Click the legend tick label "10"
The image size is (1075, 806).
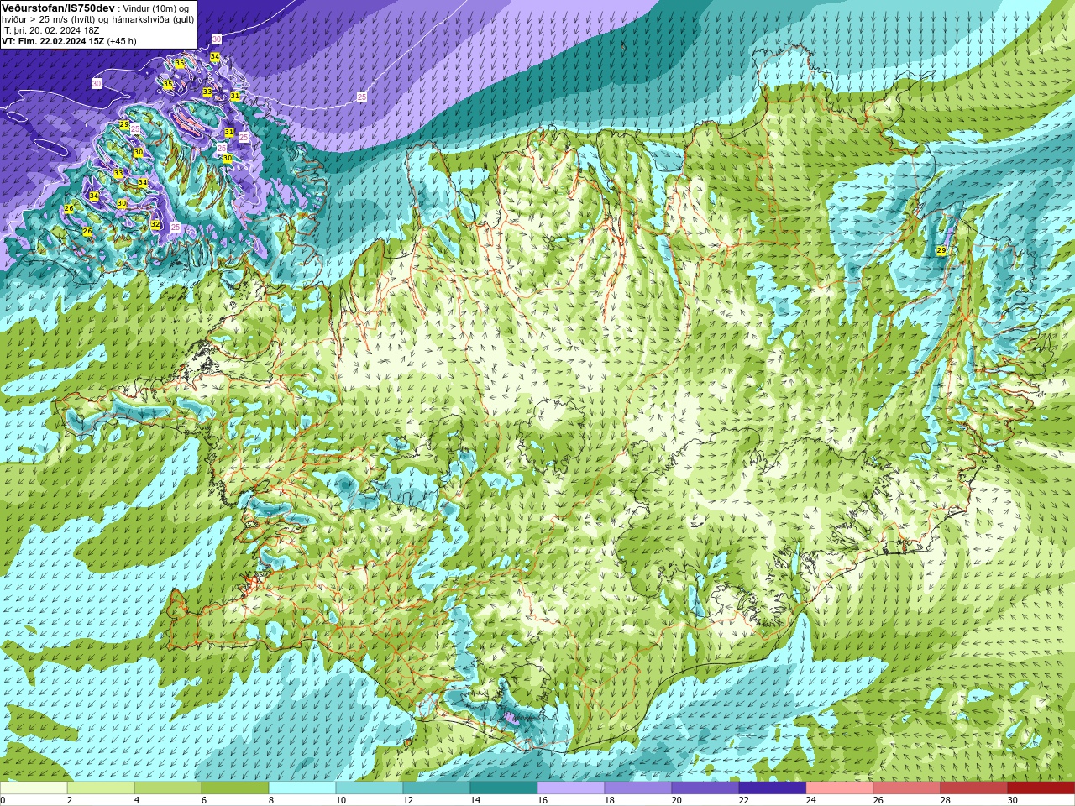tap(340, 800)
